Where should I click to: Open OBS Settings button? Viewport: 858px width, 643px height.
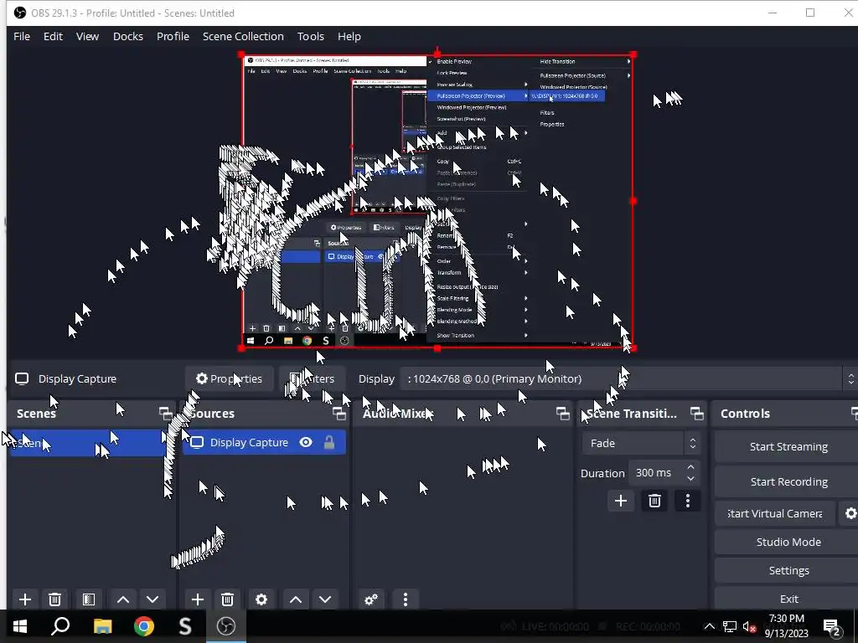788,570
